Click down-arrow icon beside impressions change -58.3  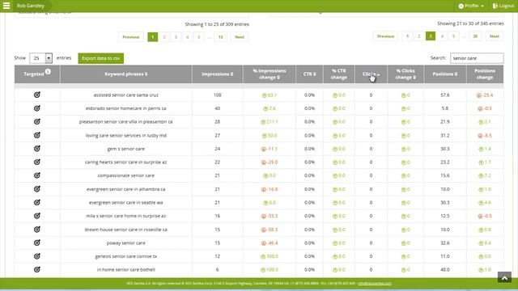(x=264, y=230)
